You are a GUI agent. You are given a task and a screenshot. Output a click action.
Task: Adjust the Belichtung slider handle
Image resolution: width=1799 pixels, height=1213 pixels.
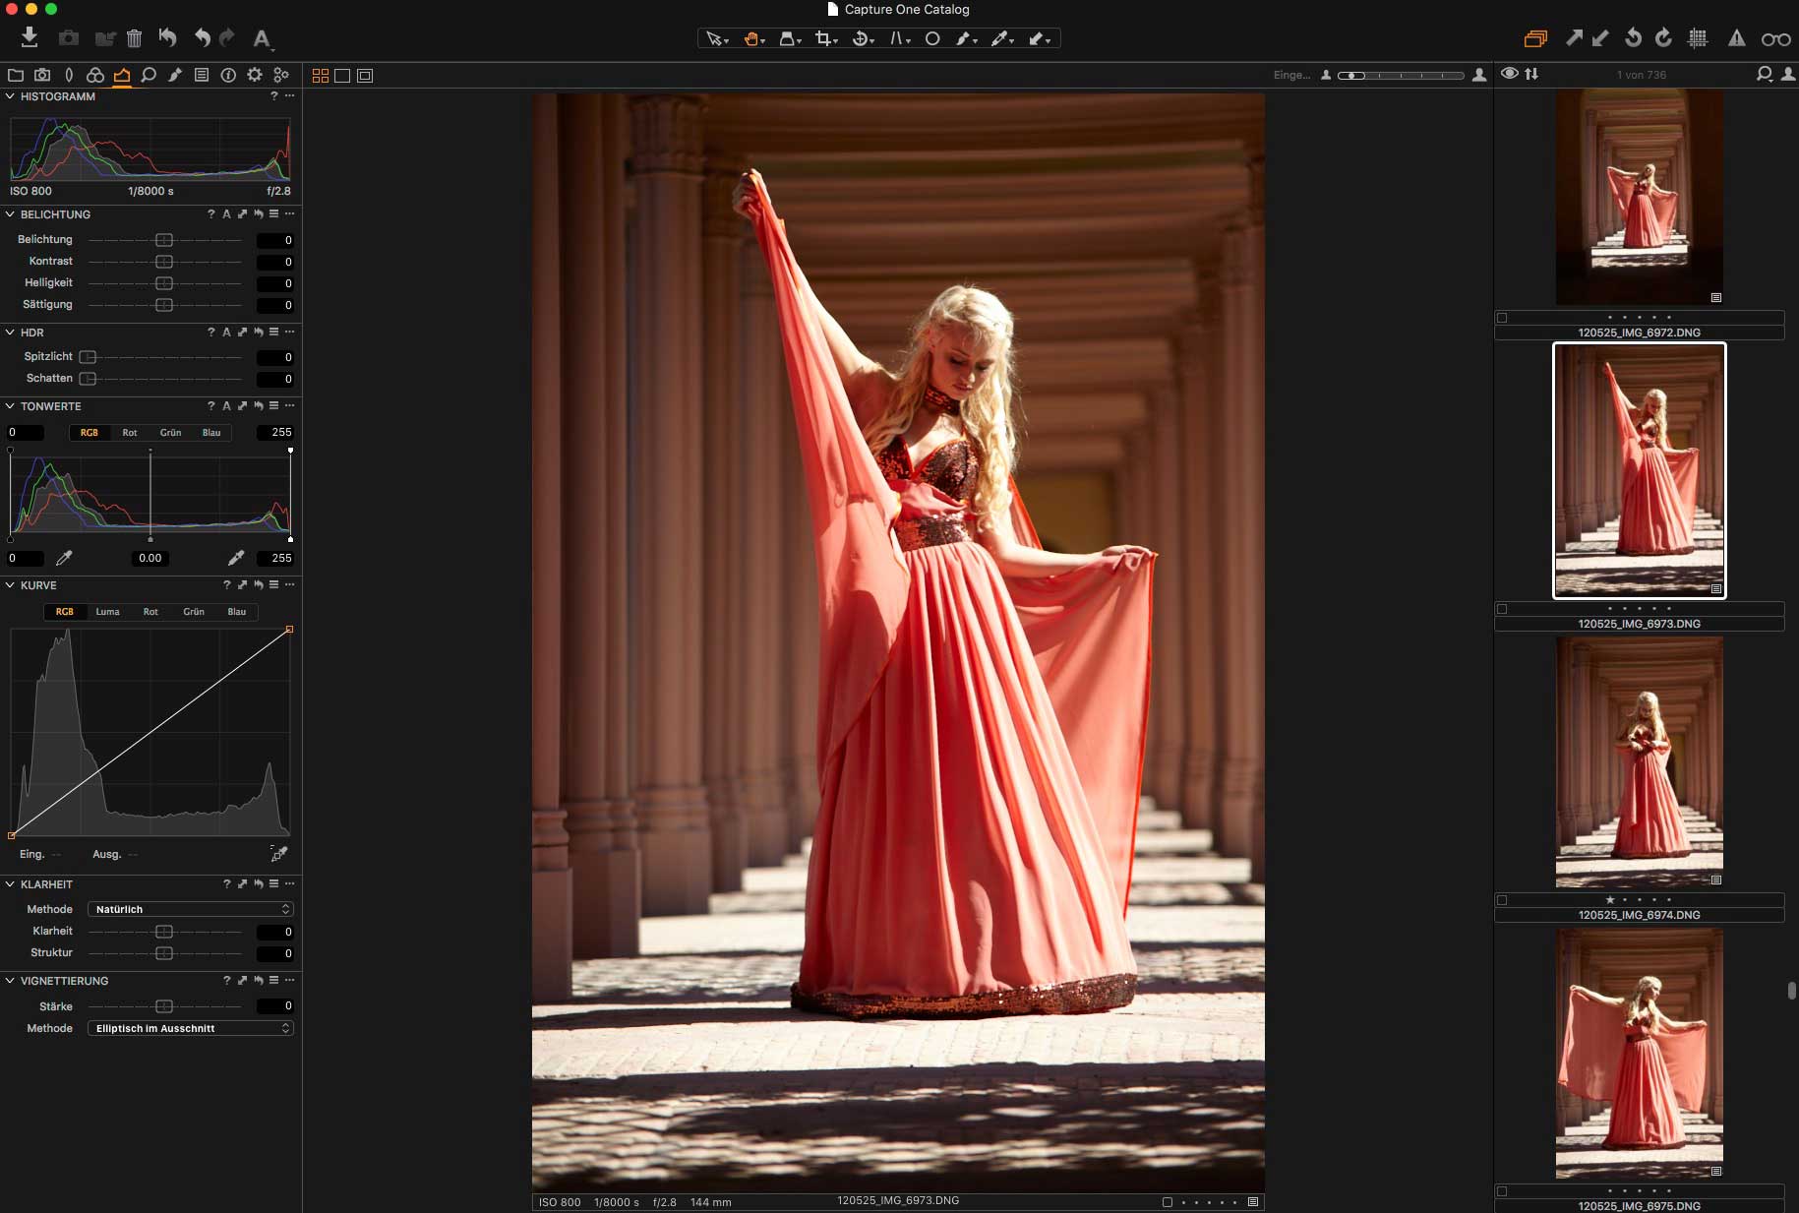pos(164,240)
